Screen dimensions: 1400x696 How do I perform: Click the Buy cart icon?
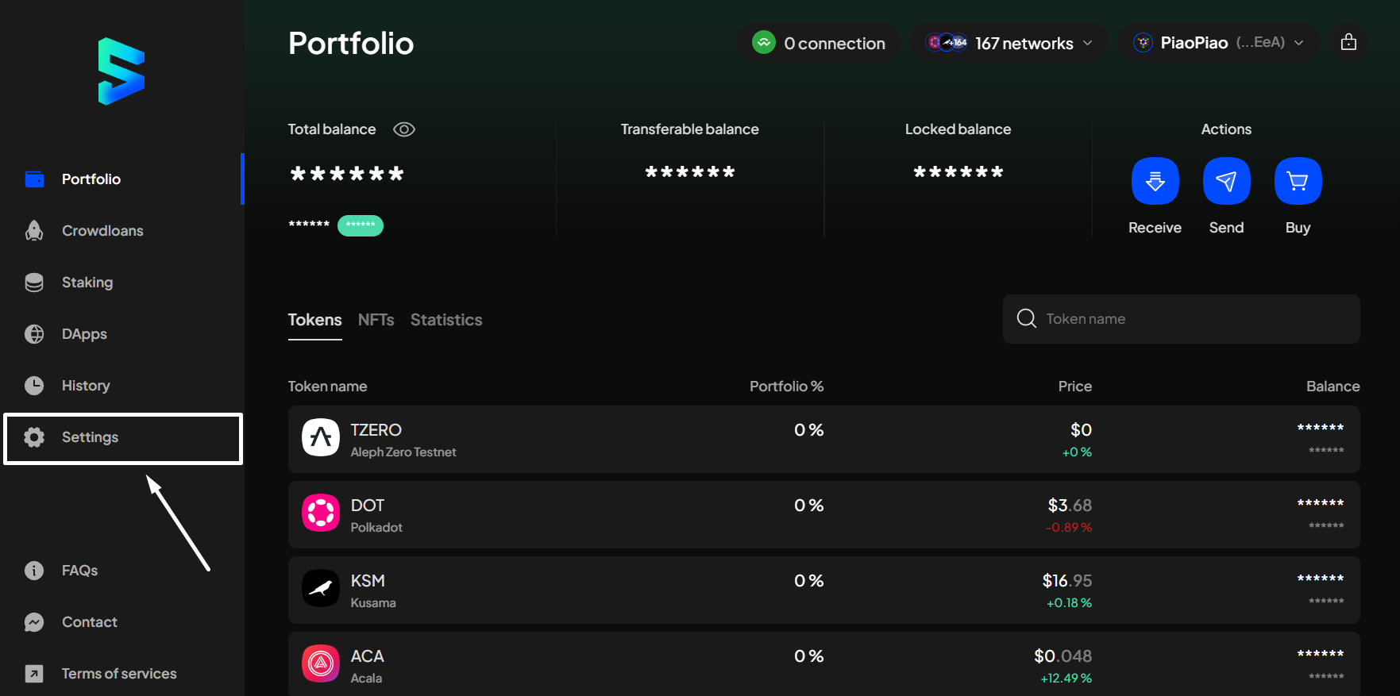pos(1298,181)
